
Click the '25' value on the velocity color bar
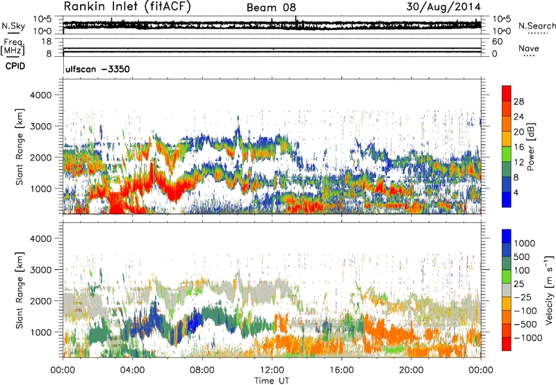coord(518,284)
